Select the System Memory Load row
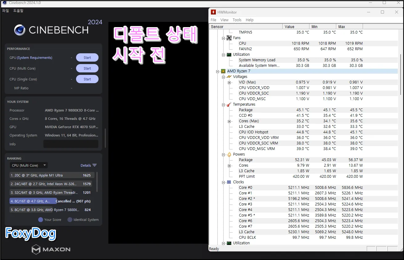Viewport: 404px width, 260px height. click(x=303, y=60)
